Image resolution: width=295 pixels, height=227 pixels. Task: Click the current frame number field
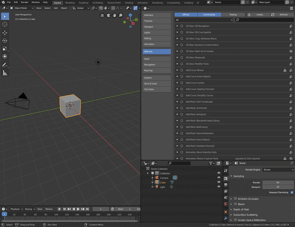pos(101,209)
